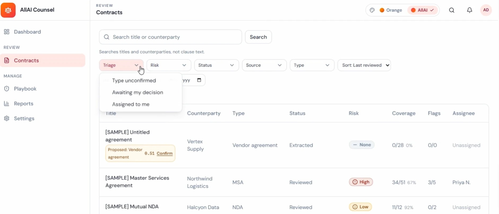Click the Northwind Logistics counterparty cell
499x214 pixels.
coord(200,182)
